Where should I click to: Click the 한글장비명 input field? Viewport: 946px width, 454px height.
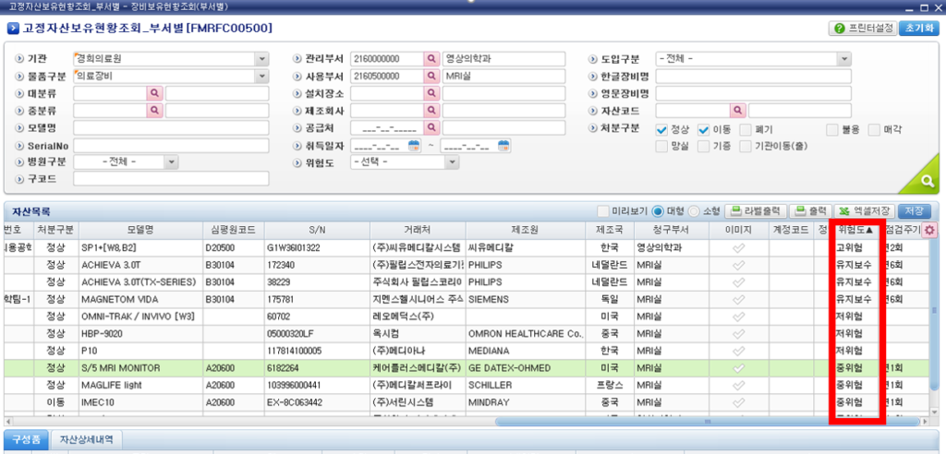[x=753, y=77]
